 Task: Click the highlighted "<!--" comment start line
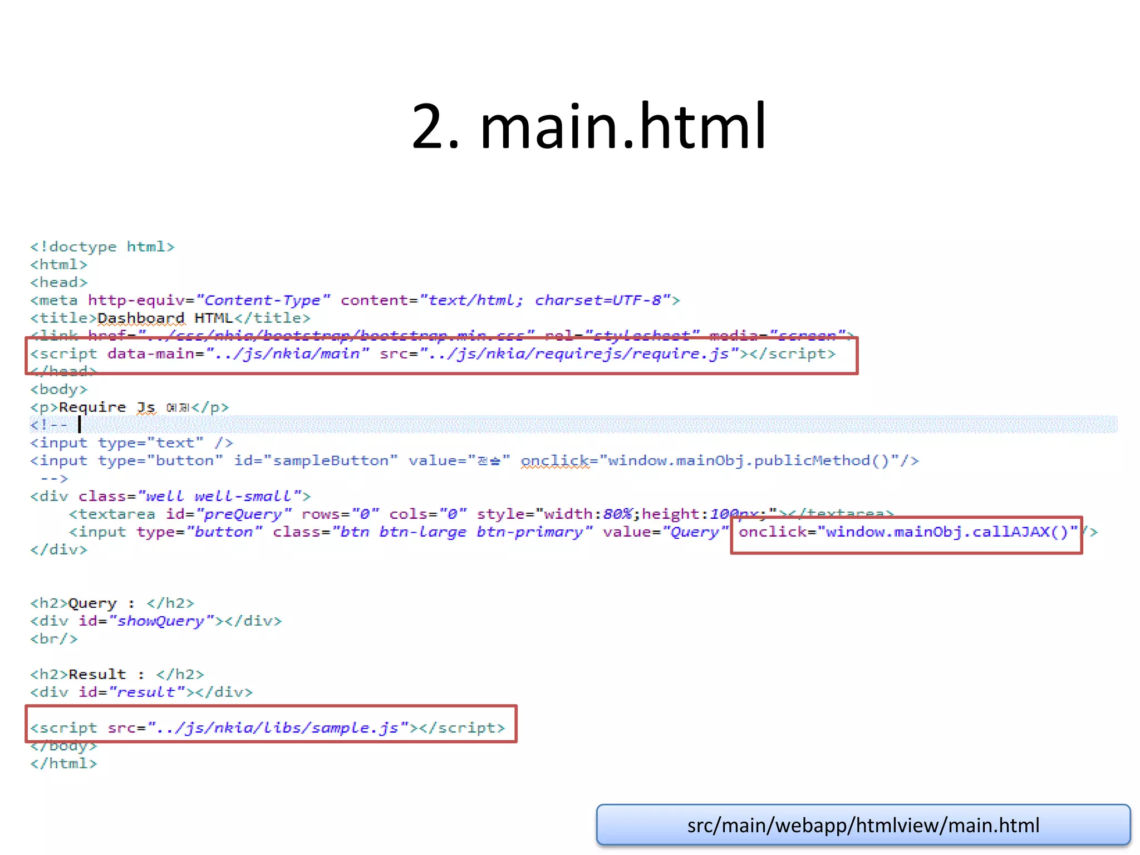pyautogui.click(x=573, y=424)
